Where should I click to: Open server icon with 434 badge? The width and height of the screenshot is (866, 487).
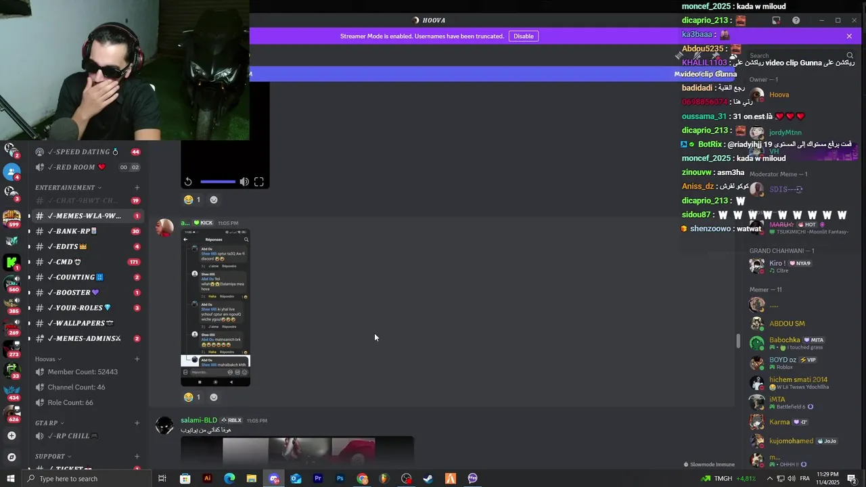pos(11,392)
